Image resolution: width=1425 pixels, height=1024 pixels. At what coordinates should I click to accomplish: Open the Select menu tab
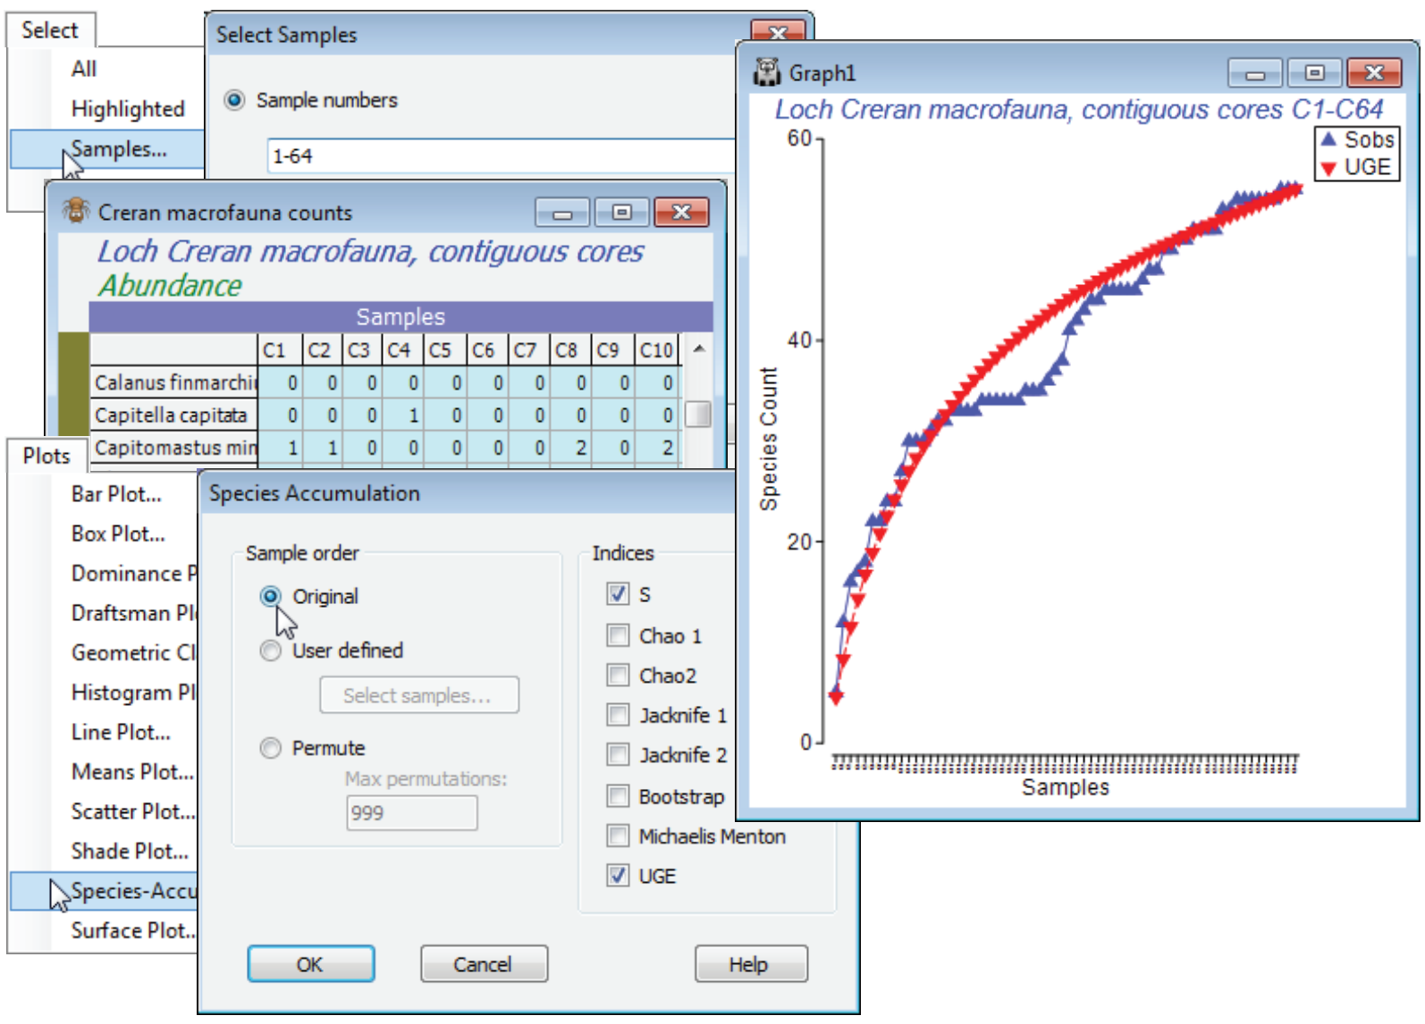click(x=50, y=30)
